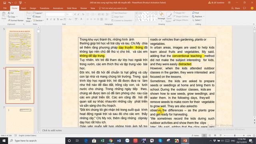Insert a New Slide using the slide icon

point(29,14)
